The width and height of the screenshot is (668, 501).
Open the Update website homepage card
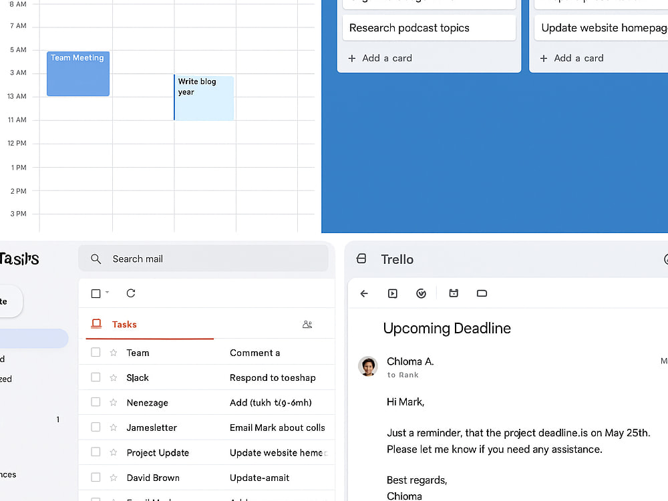pyautogui.click(x=601, y=28)
